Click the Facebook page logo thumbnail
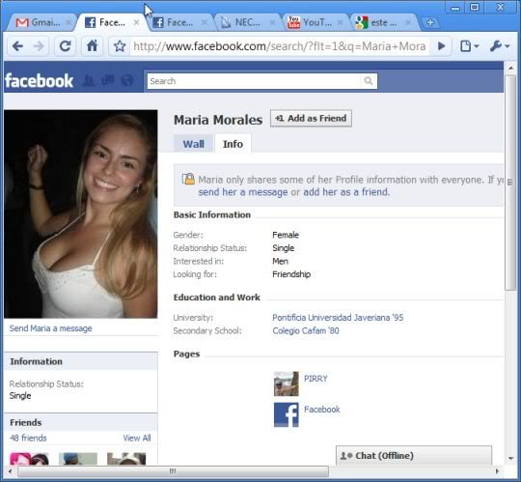Image resolution: width=521 pixels, height=482 pixels. 287,414
